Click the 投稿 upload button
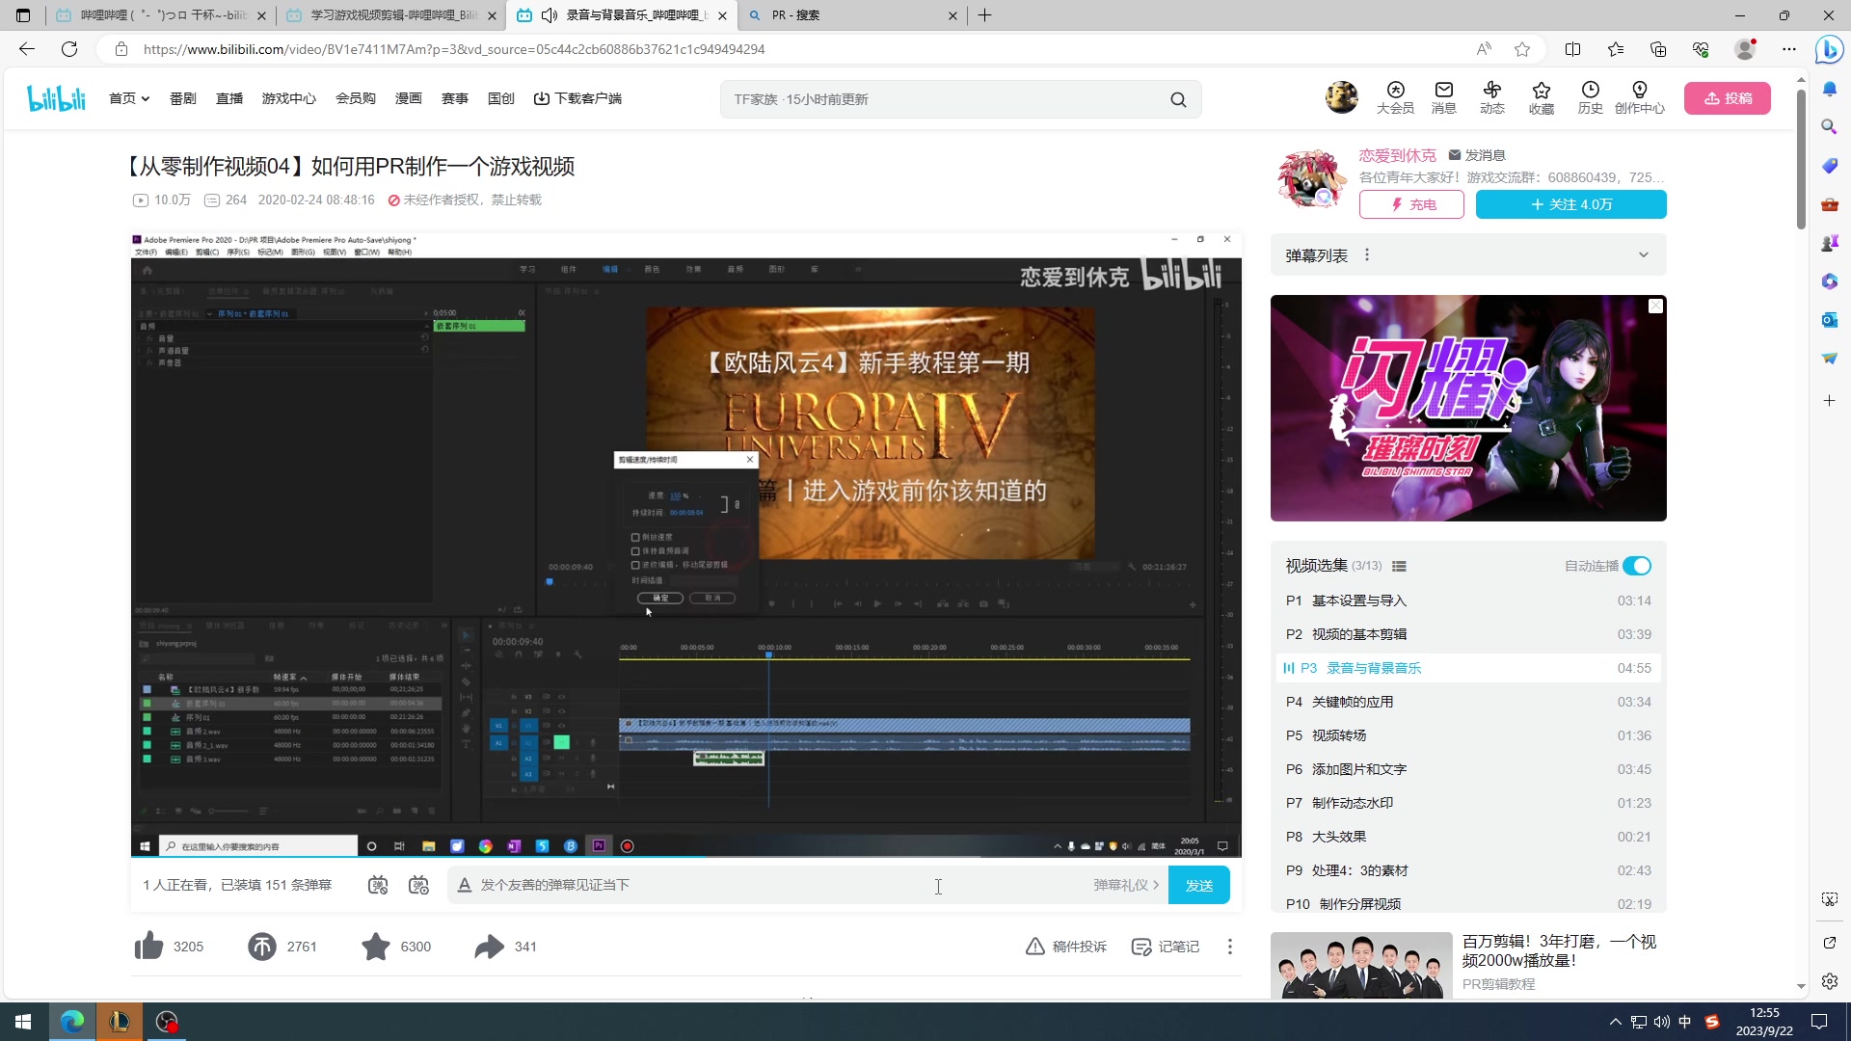Image resolution: width=1851 pixels, height=1041 pixels. click(x=1727, y=98)
